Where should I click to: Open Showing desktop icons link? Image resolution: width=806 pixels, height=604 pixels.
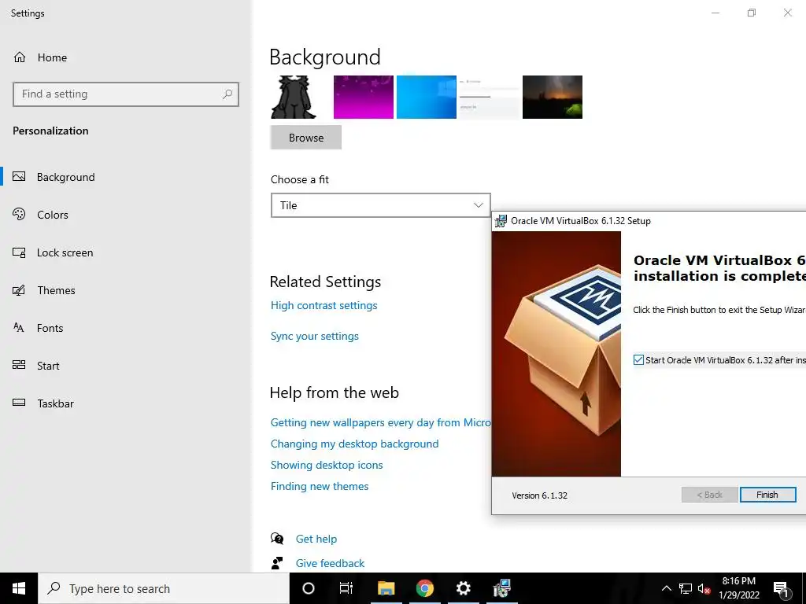[327, 465]
